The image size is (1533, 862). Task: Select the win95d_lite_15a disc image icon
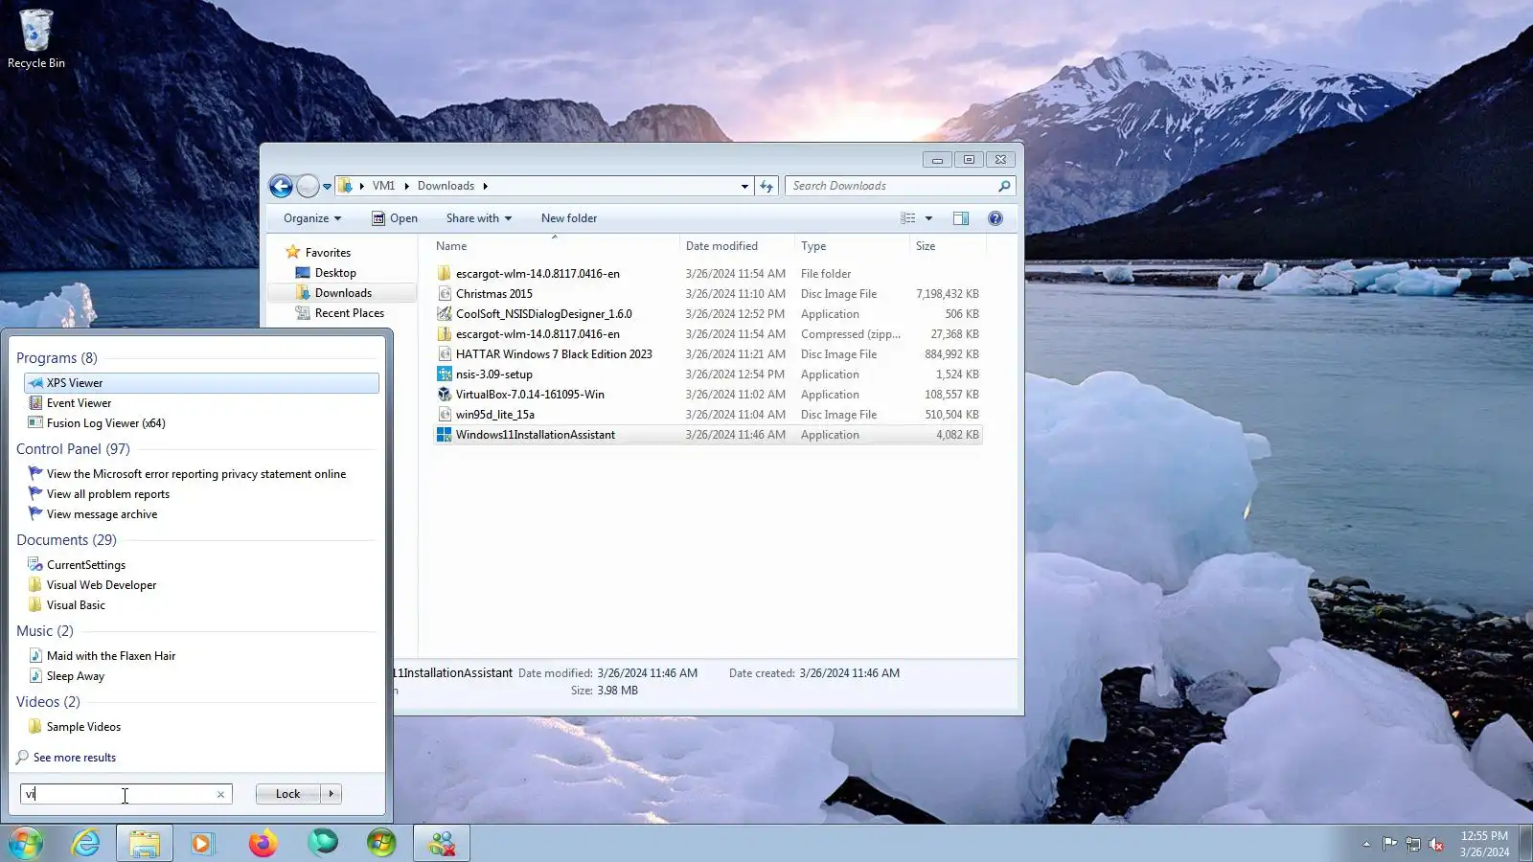[x=445, y=415]
